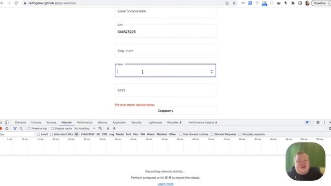Viewport: 331px width, 186px height.
Task: Open the blue V extension icon
Action: tap(250, 3)
